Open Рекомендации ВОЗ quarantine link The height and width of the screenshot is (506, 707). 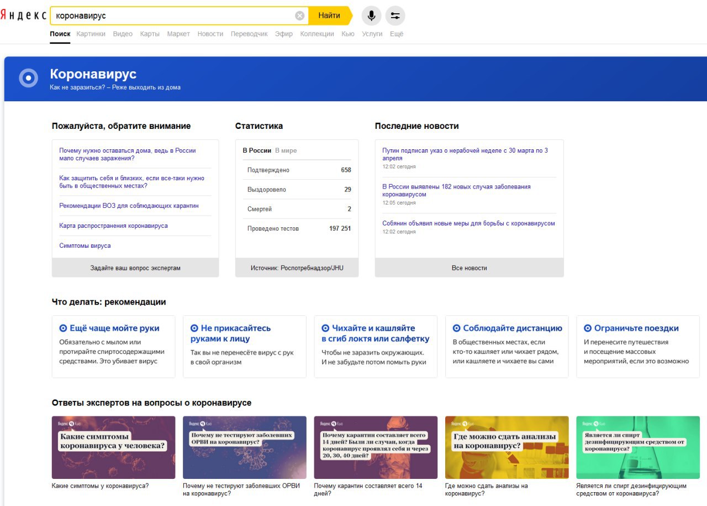129,206
